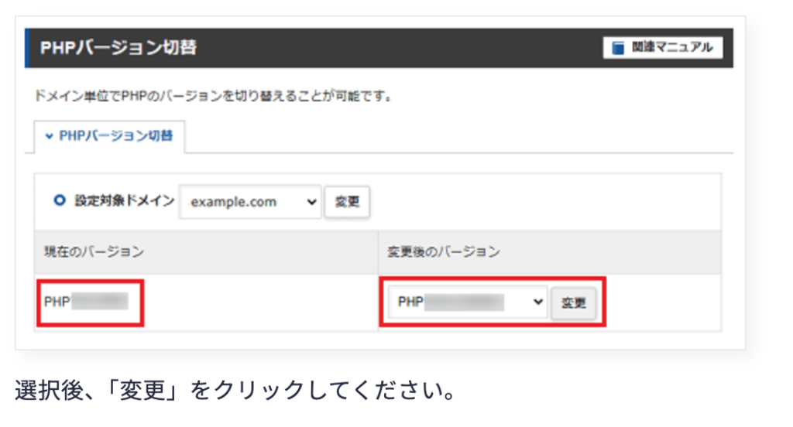Click the arrow on the example.com select box
Screen dimensions: 793x427
[311, 202]
